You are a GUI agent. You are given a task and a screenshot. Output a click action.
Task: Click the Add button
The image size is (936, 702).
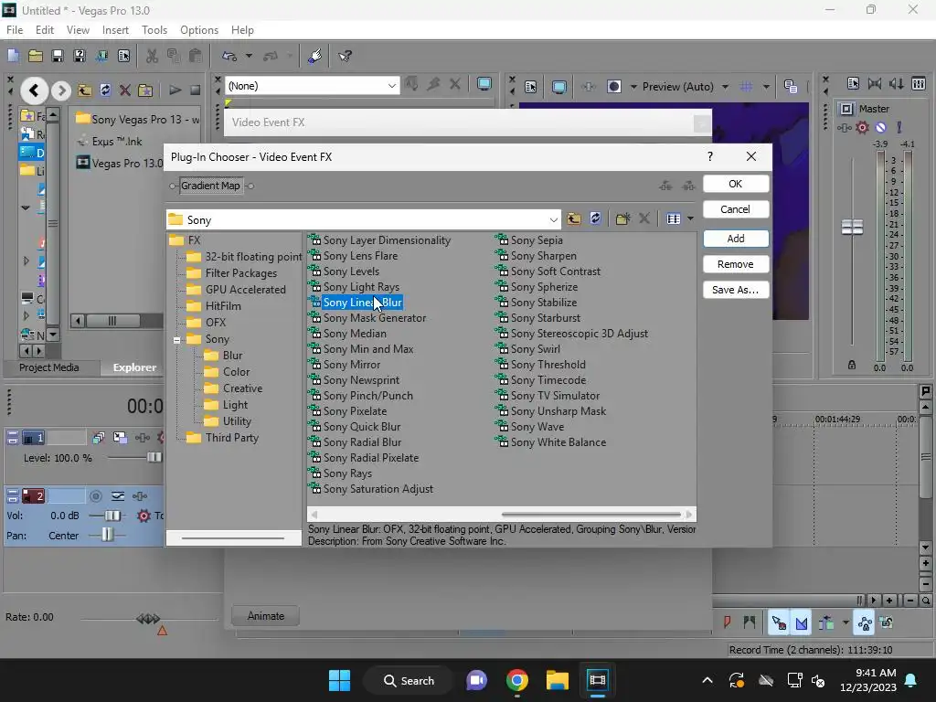tap(736, 239)
